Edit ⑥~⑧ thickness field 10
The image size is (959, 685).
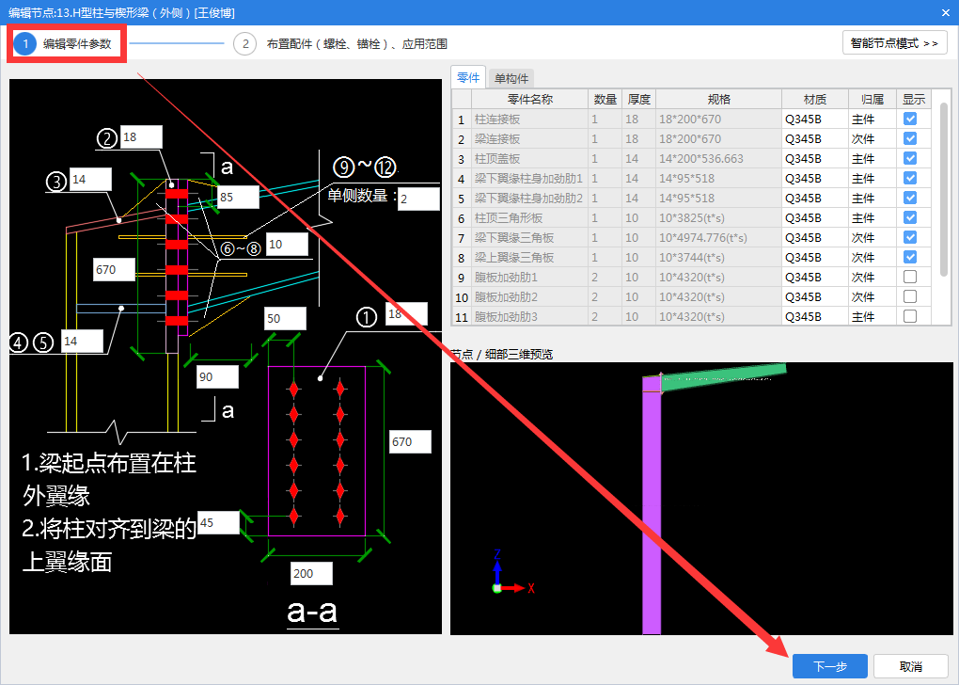point(287,245)
